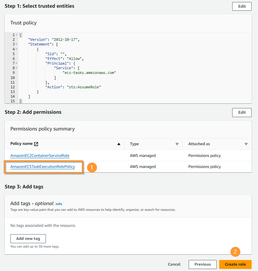Click AWS managed cell in AmazonECSTaskExecutionRolePolicy row

(143, 167)
